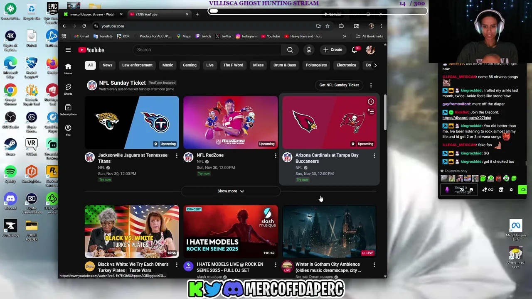Open VRChat desktop shortcut

pos(31,147)
